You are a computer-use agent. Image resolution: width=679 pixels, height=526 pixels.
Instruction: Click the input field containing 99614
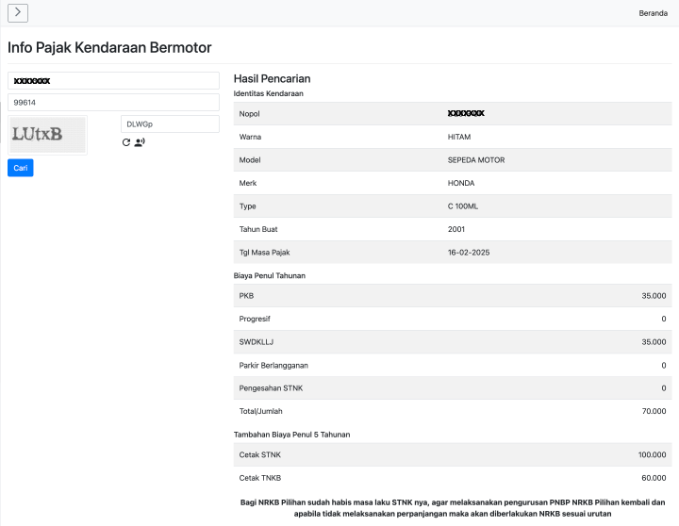tap(113, 102)
